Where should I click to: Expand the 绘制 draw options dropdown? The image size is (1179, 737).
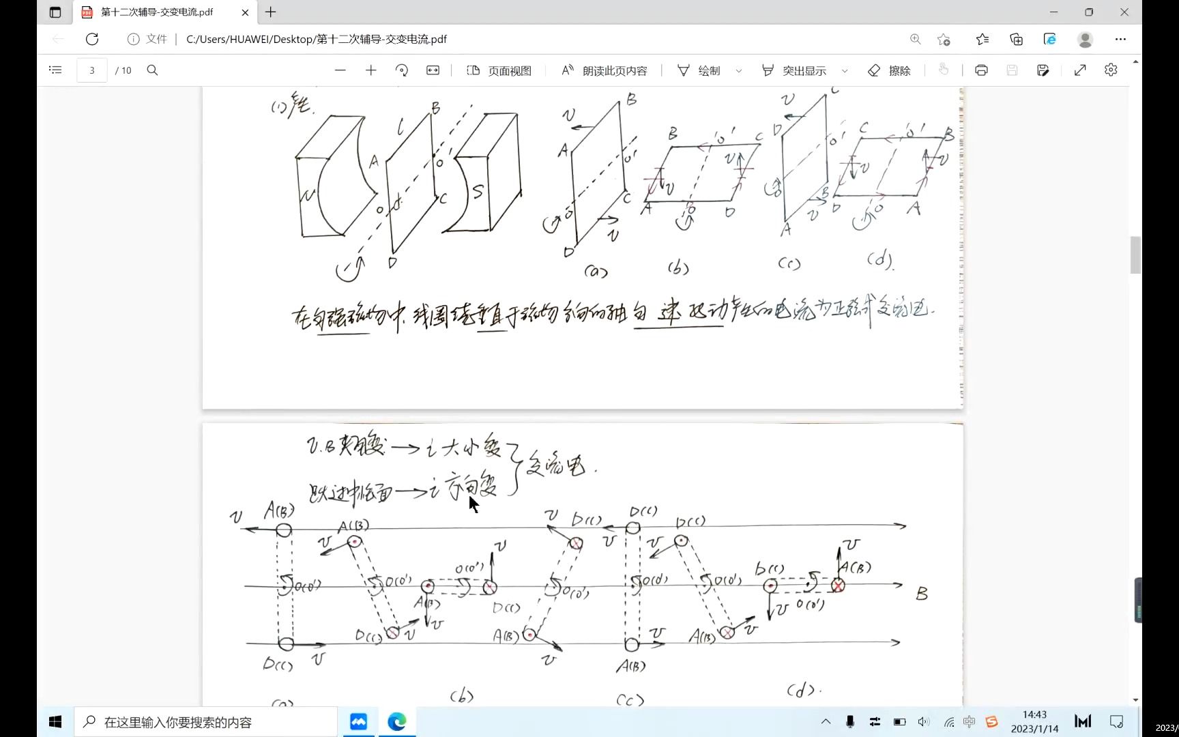click(739, 71)
